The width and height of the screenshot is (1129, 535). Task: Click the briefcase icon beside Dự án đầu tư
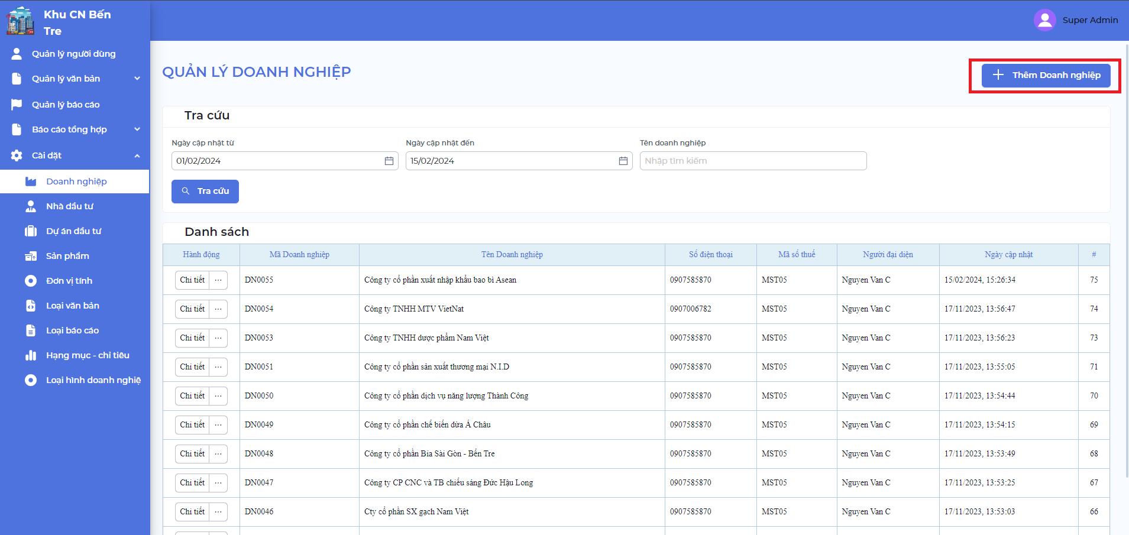31,231
